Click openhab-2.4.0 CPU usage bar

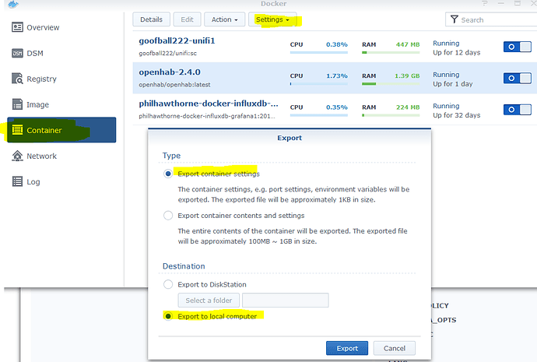(x=319, y=84)
